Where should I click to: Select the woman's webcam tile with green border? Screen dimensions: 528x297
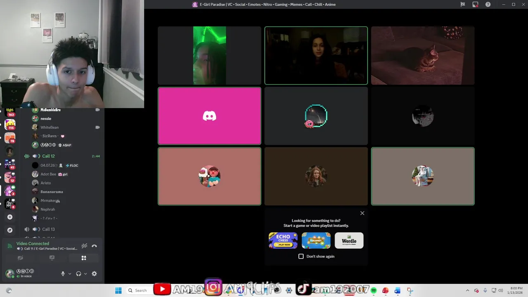coord(316,56)
